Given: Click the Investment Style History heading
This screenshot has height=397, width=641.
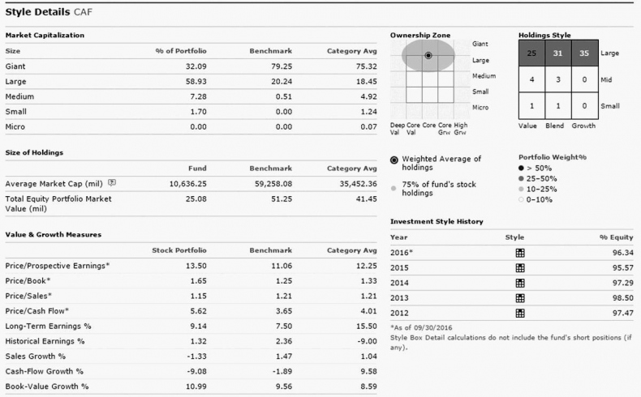Looking at the screenshot, I should coord(437,221).
